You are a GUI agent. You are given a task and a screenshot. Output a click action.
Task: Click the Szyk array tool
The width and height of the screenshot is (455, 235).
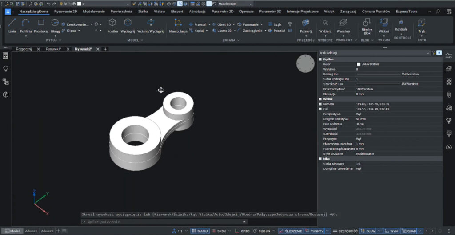pos(275,24)
